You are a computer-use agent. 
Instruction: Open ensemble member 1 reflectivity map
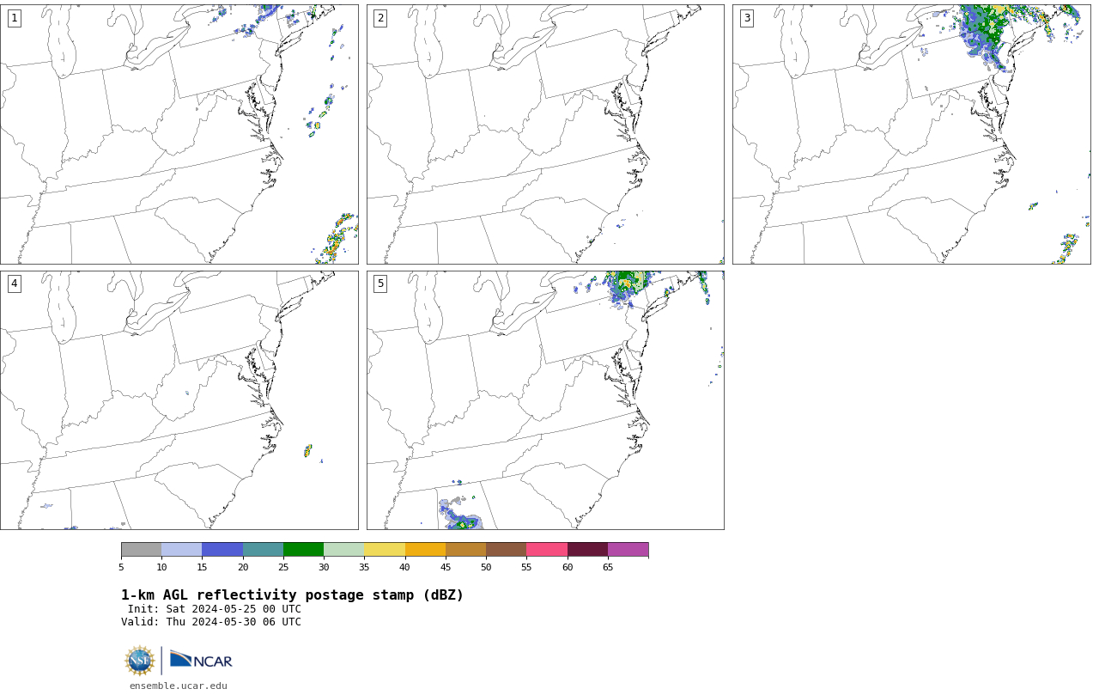click(x=179, y=134)
